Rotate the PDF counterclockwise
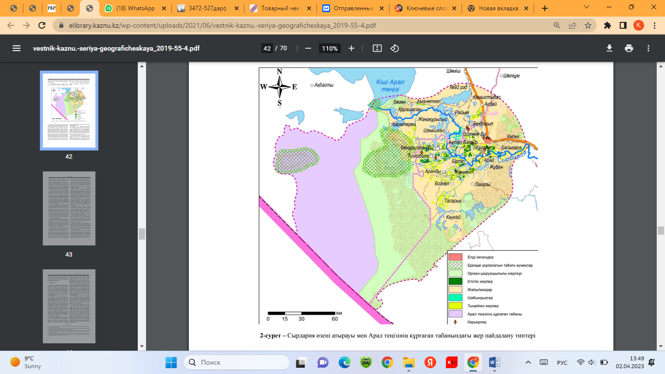The image size is (665, 374). point(395,48)
